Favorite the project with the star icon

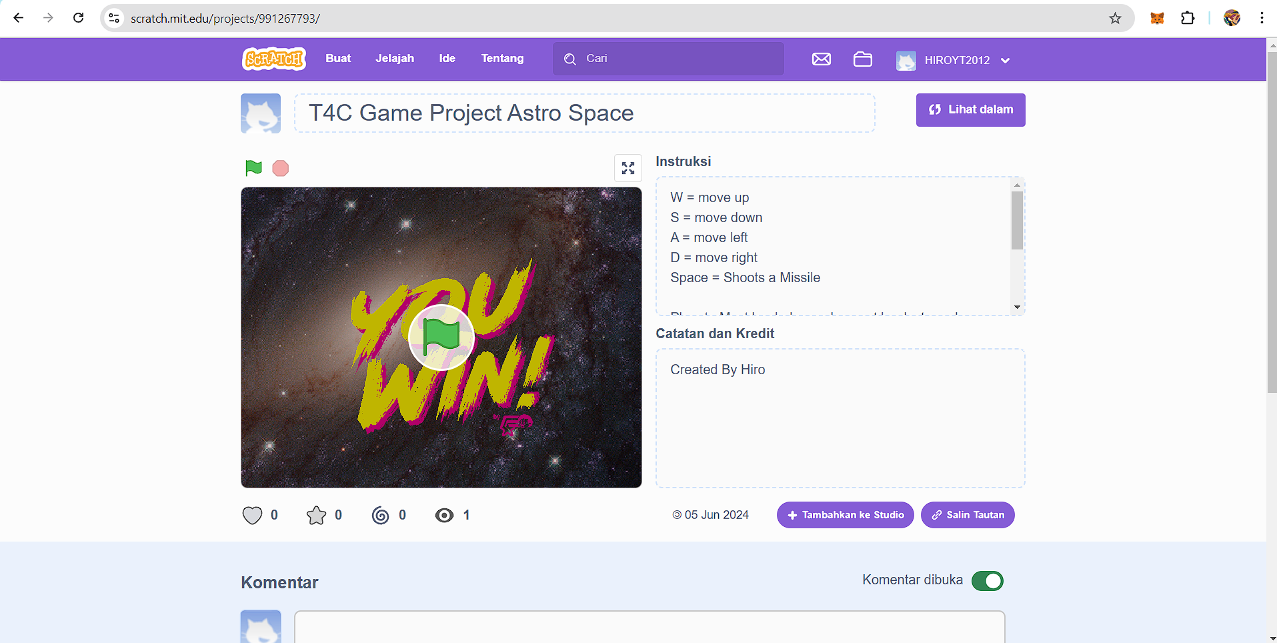click(x=316, y=515)
